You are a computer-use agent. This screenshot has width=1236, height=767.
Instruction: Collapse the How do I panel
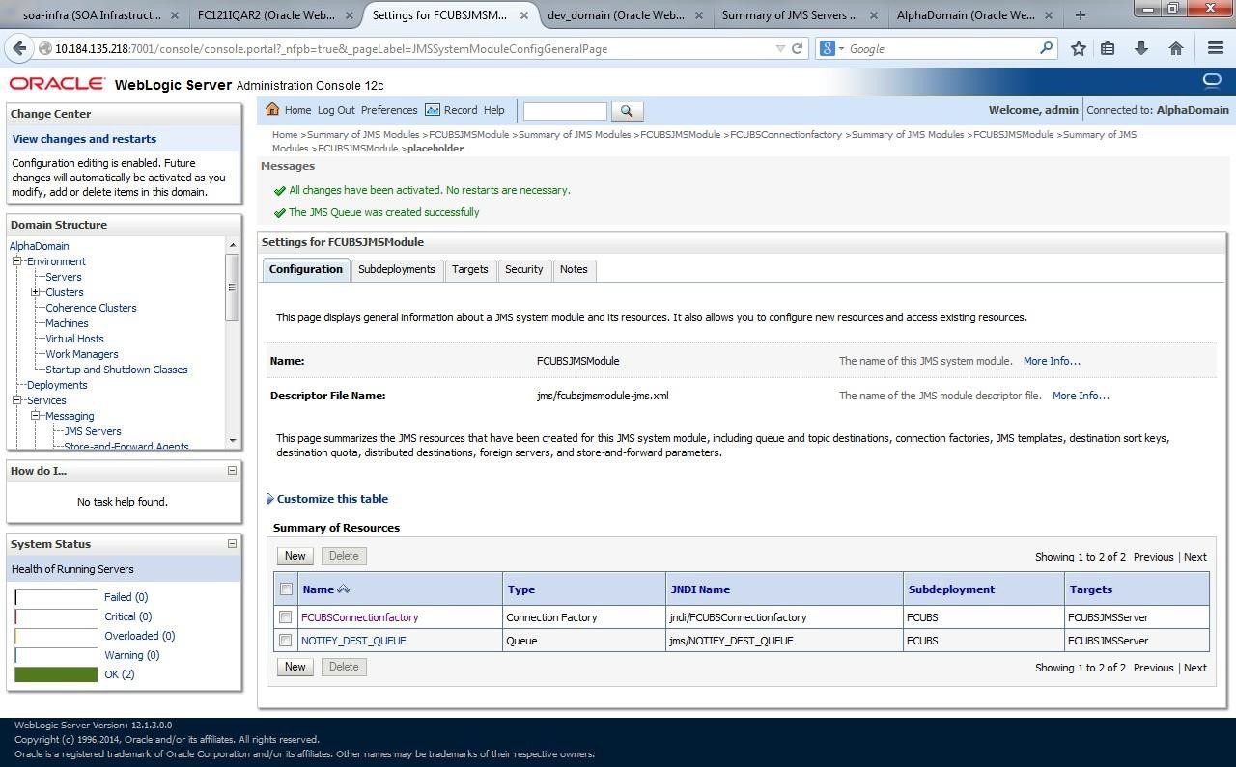coord(232,471)
